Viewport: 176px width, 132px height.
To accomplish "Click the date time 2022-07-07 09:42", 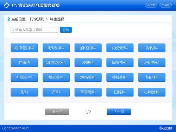I will point(18,128).
